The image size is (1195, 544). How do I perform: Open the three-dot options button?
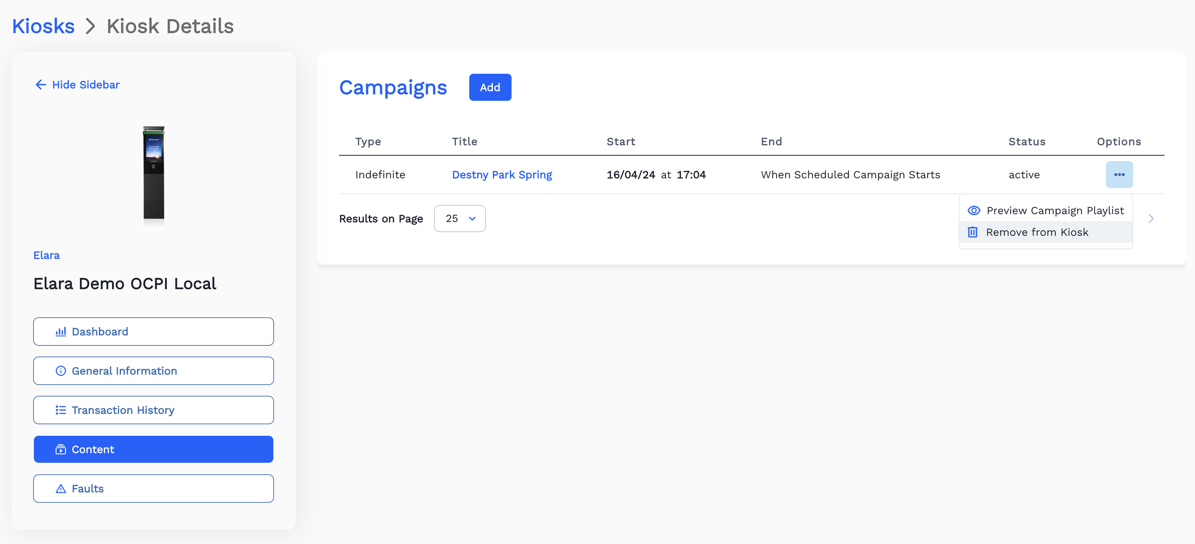click(1119, 174)
